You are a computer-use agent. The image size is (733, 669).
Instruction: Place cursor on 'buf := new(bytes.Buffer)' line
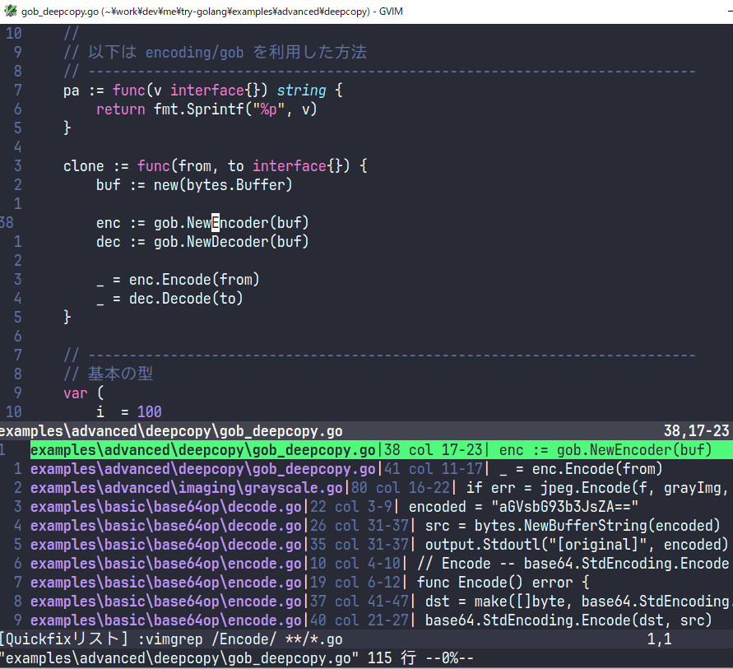(x=194, y=184)
